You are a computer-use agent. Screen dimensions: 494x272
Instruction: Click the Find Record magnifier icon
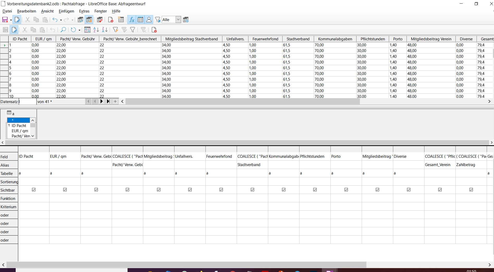point(63,30)
